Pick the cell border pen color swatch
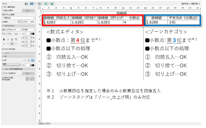This screenshot has width=206, height=128. point(33,65)
